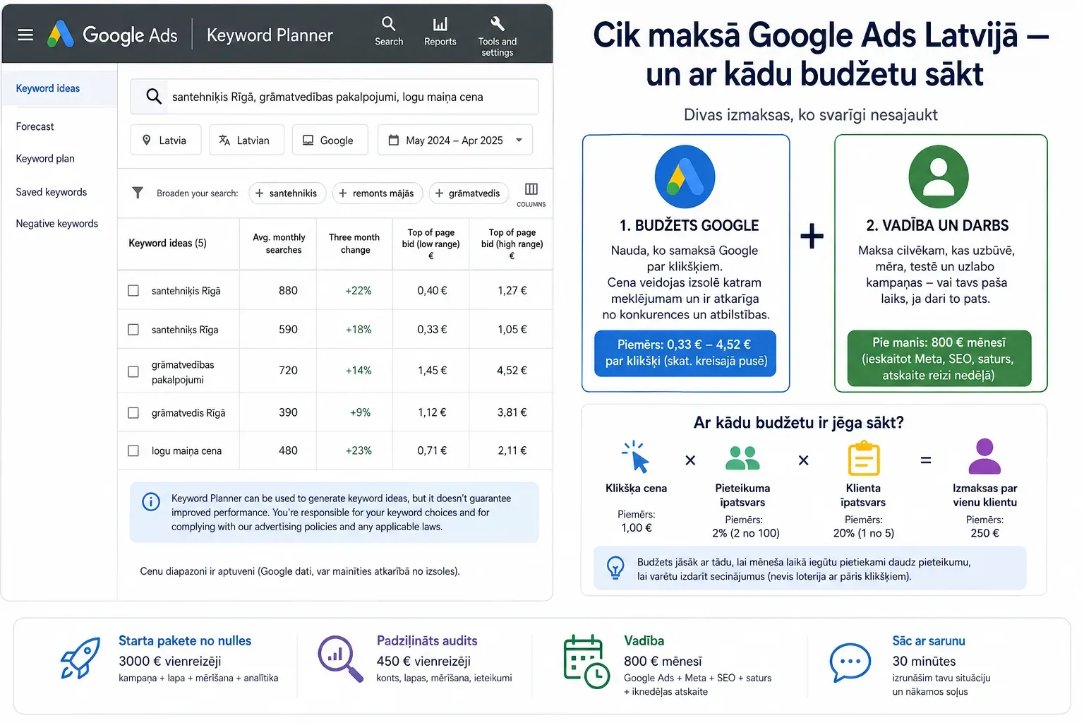Image resolution: width=1084 pixels, height=723 pixels.
Task: Click the 0,33 € low bid cell
Action: [432, 329]
